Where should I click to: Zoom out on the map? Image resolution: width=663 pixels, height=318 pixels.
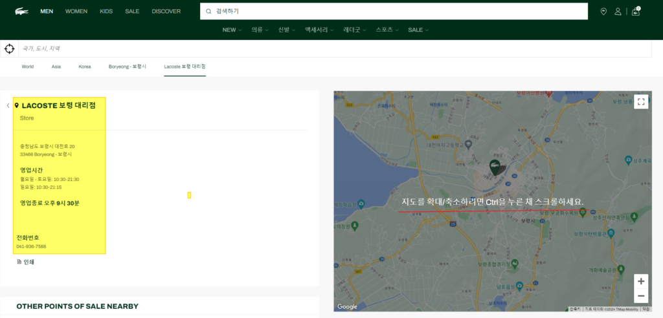641,295
